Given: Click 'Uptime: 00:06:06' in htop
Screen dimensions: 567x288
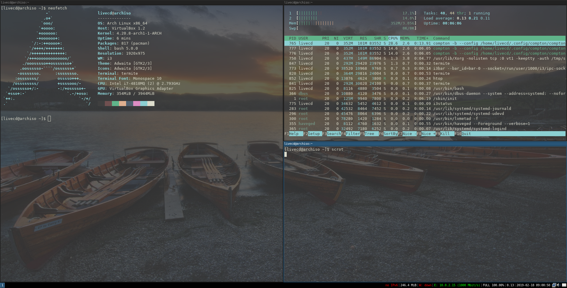Looking at the screenshot, I should (x=443, y=23).
